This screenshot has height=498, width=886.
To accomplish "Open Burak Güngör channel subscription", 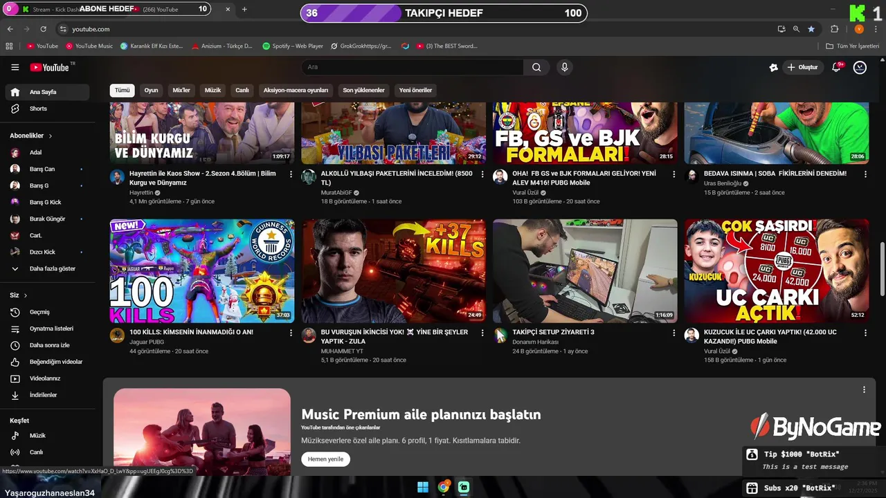I will coord(47,219).
